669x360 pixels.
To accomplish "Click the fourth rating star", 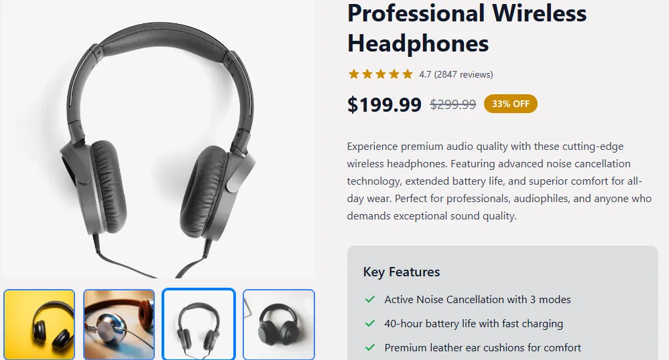I will coord(393,74).
